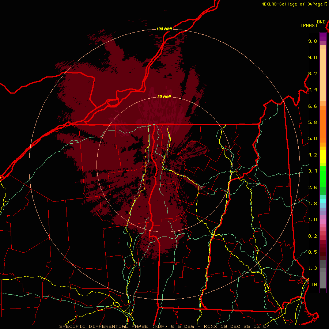
Task: Click the 8.2 color scale label
Action: (x=313, y=73)
